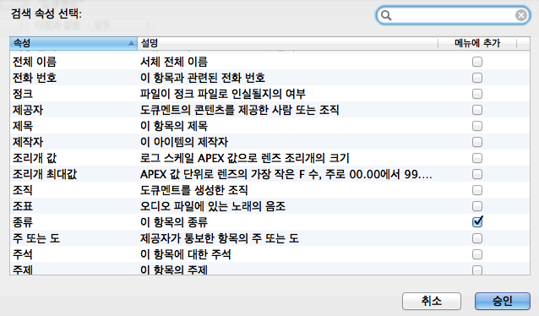Confirm with the 승인 button
This screenshot has width=539, height=316.
502,302
